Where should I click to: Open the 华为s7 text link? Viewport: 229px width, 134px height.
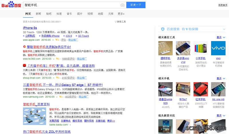[183, 100]
